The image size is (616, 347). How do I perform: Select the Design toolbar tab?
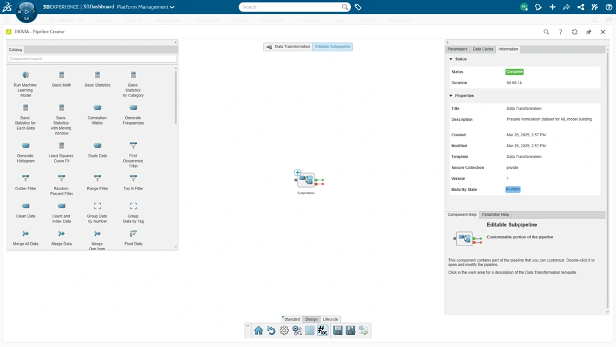click(312, 319)
